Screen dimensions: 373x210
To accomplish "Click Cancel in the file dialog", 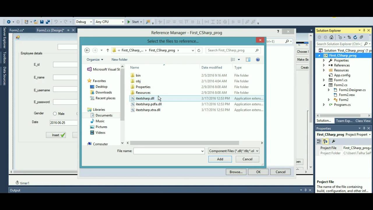I will pos(247,159).
